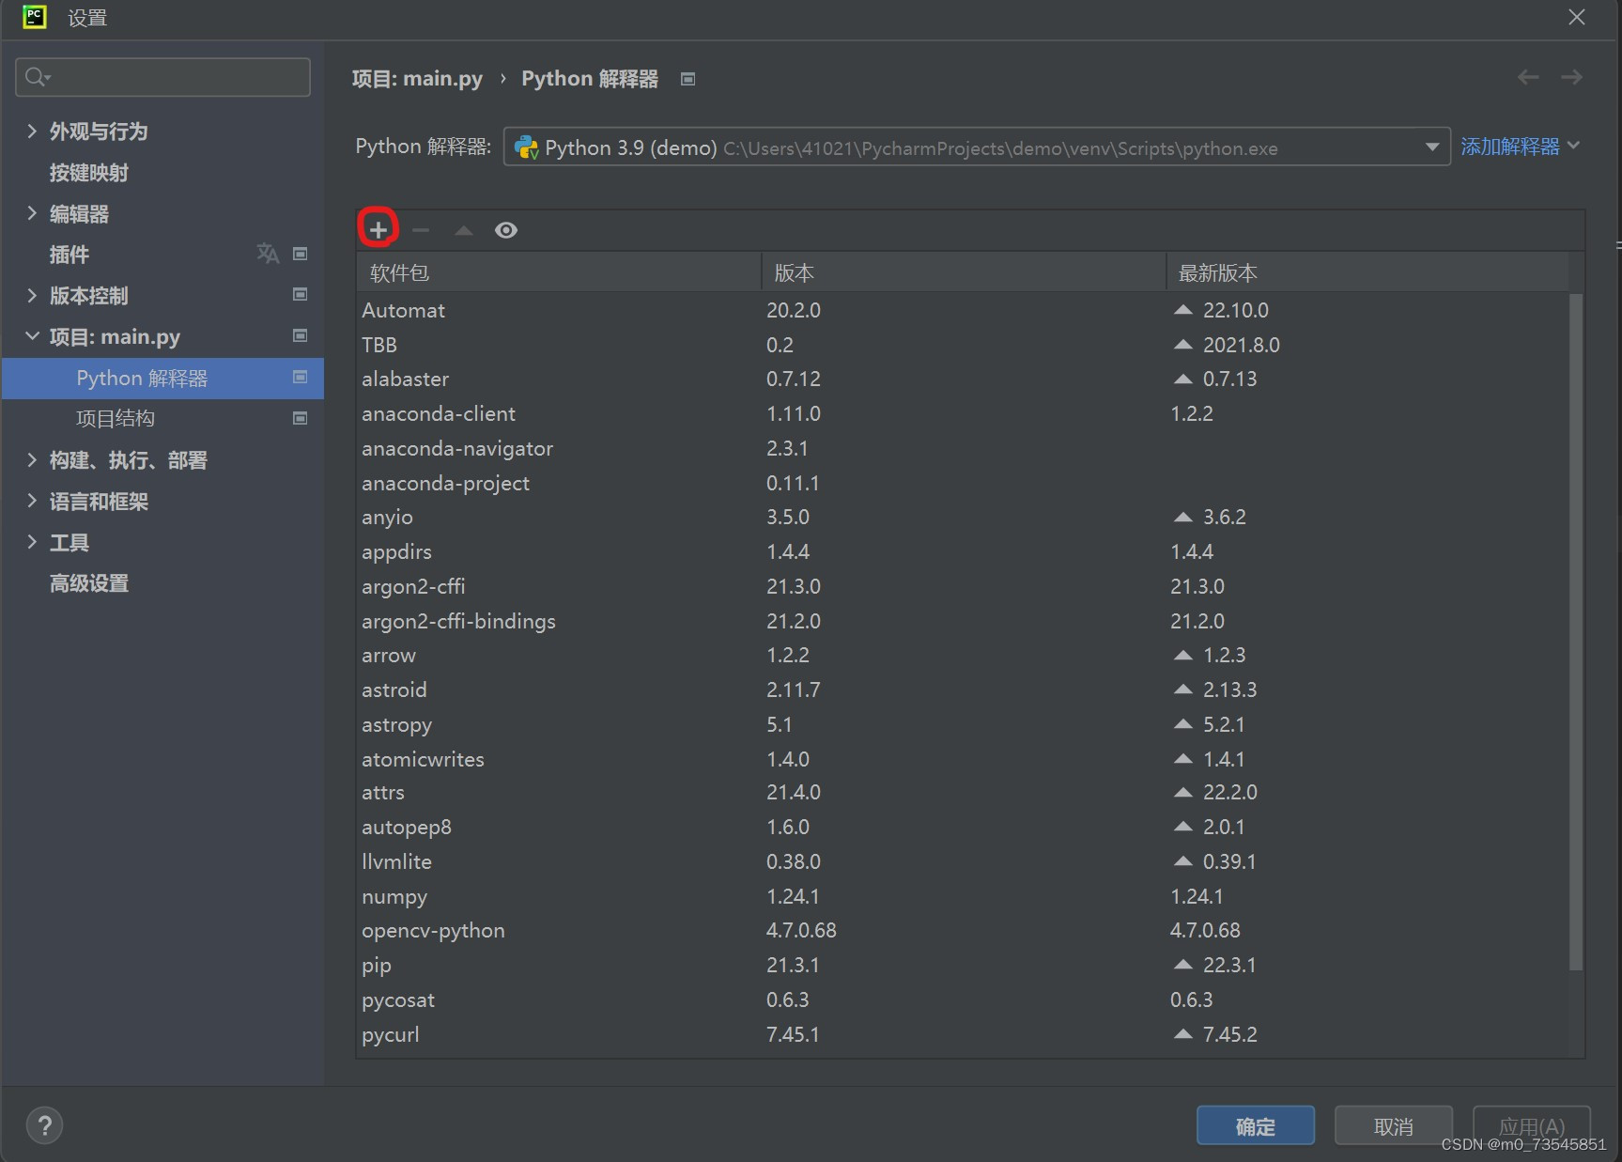
Task: Select the llvmlite package row
Action: (963, 861)
